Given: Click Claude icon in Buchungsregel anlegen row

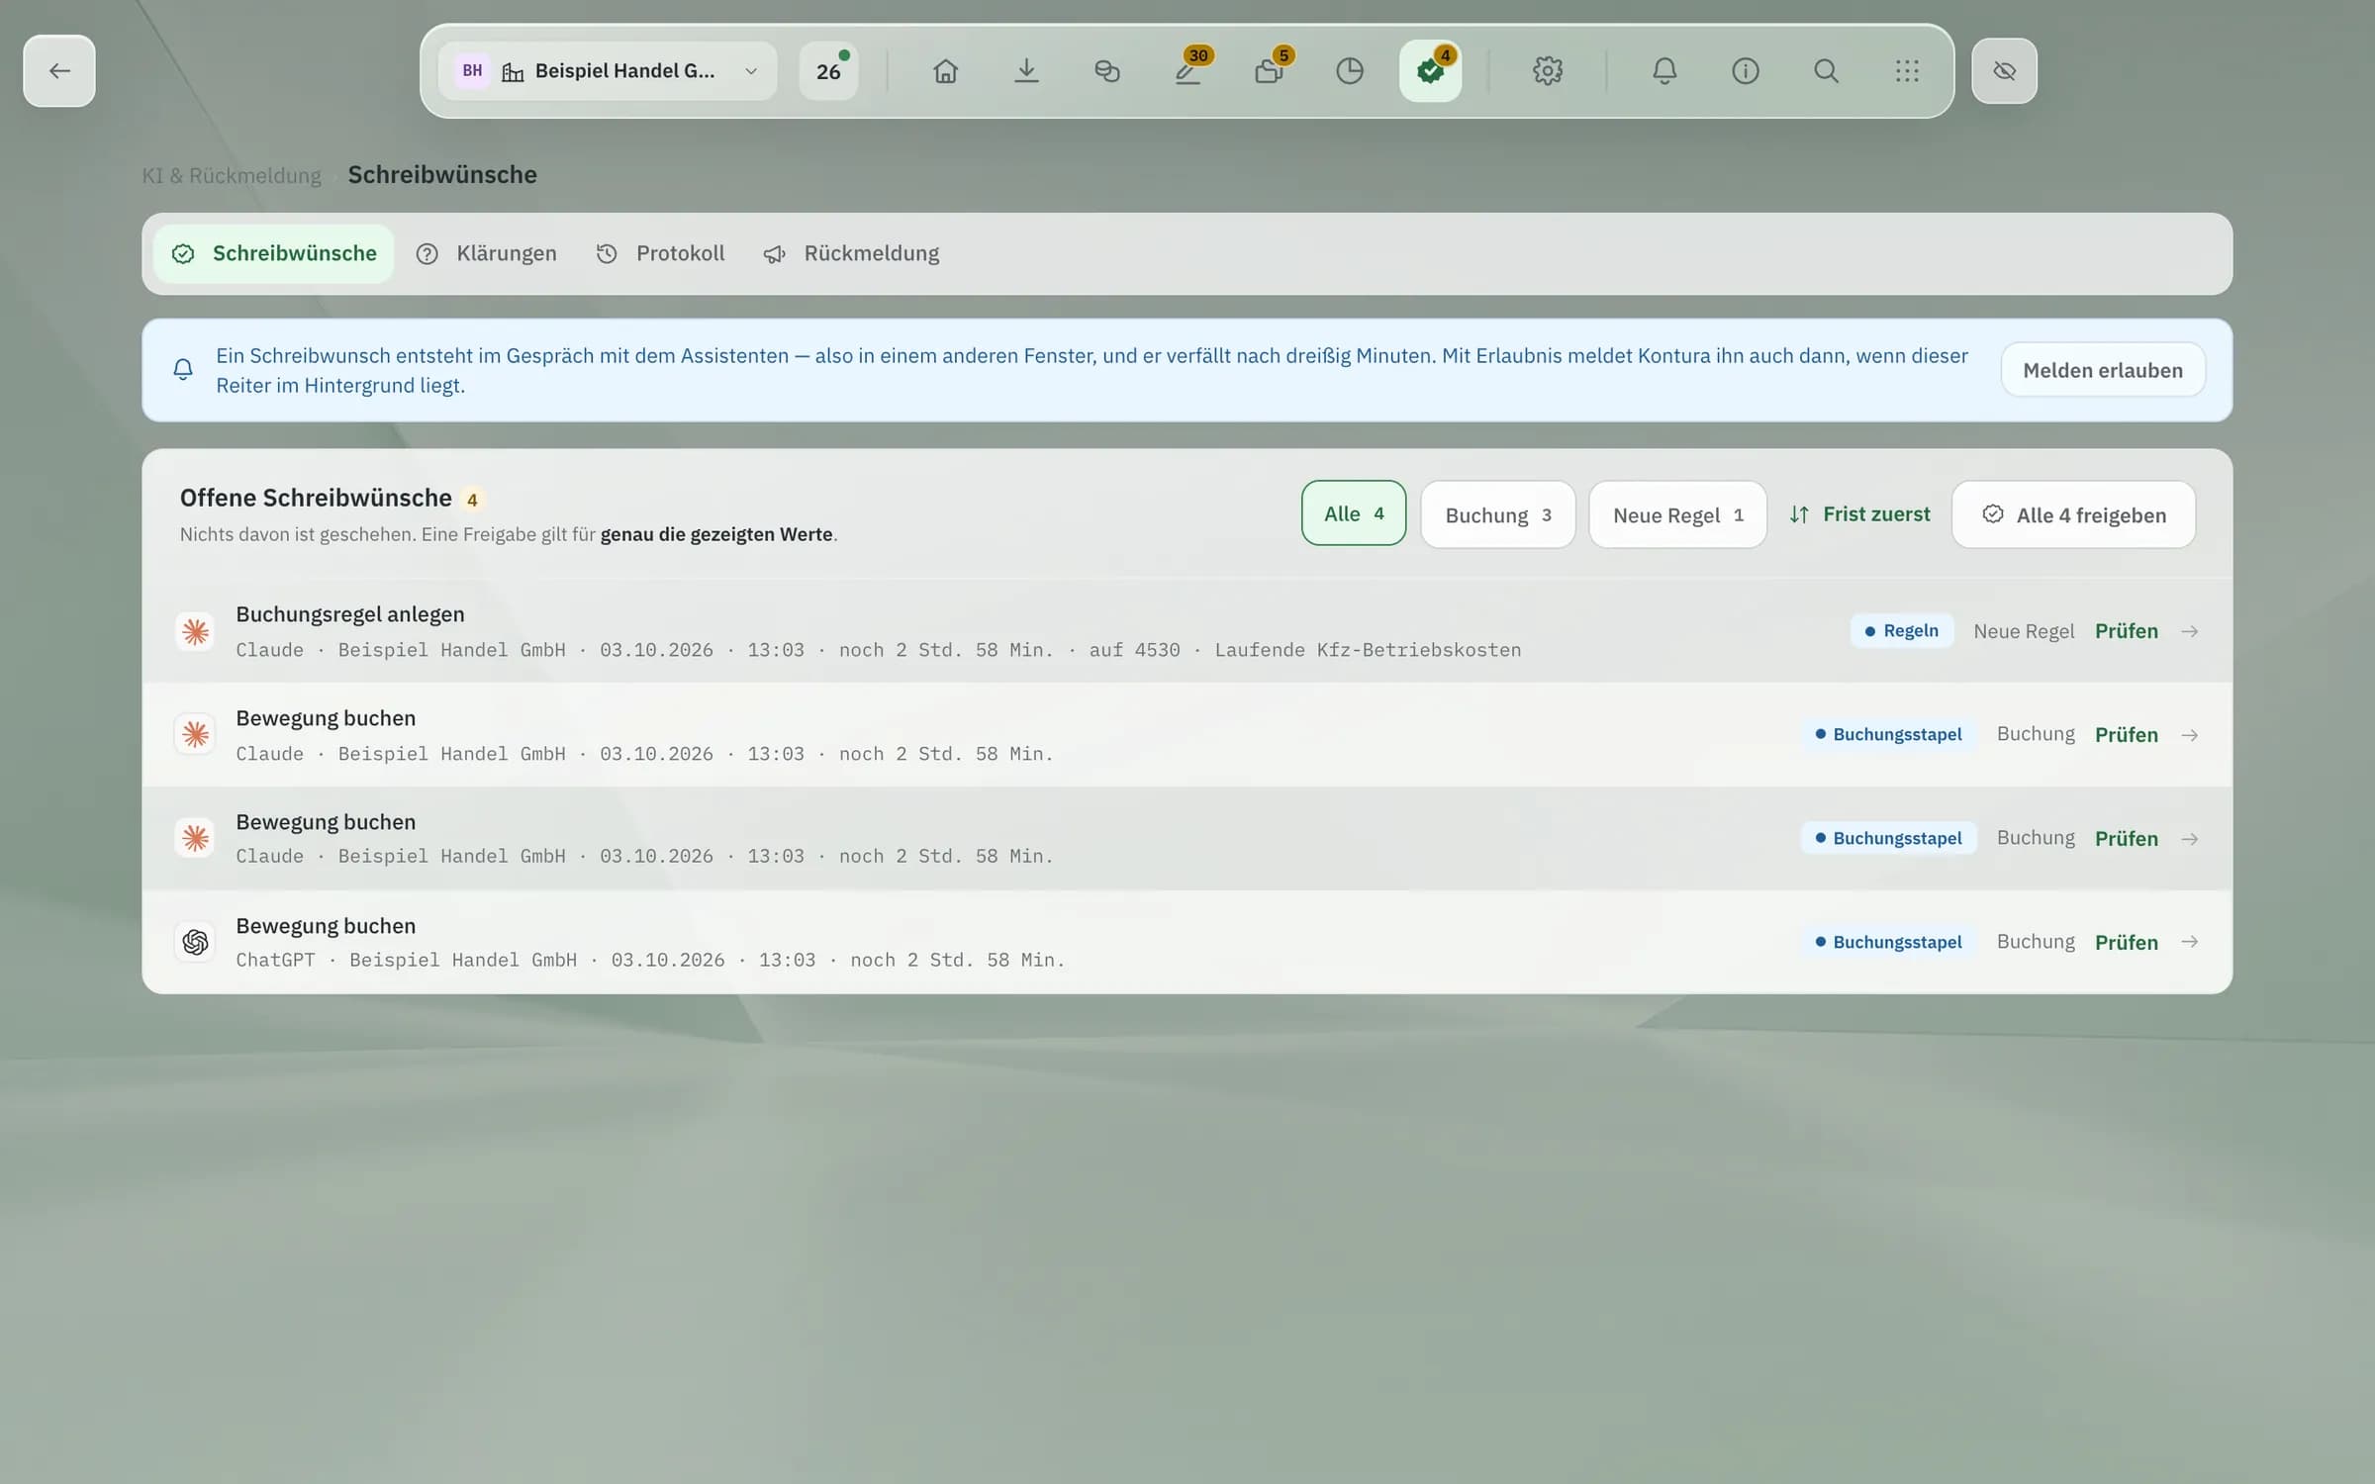Looking at the screenshot, I should (x=195, y=631).
